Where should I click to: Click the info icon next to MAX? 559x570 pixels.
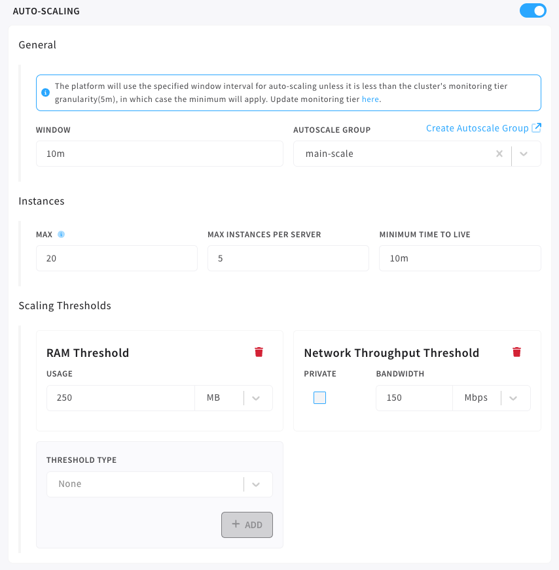[x=61, y=234]
